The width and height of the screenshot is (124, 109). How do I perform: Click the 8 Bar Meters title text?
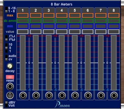click(62, 4)
